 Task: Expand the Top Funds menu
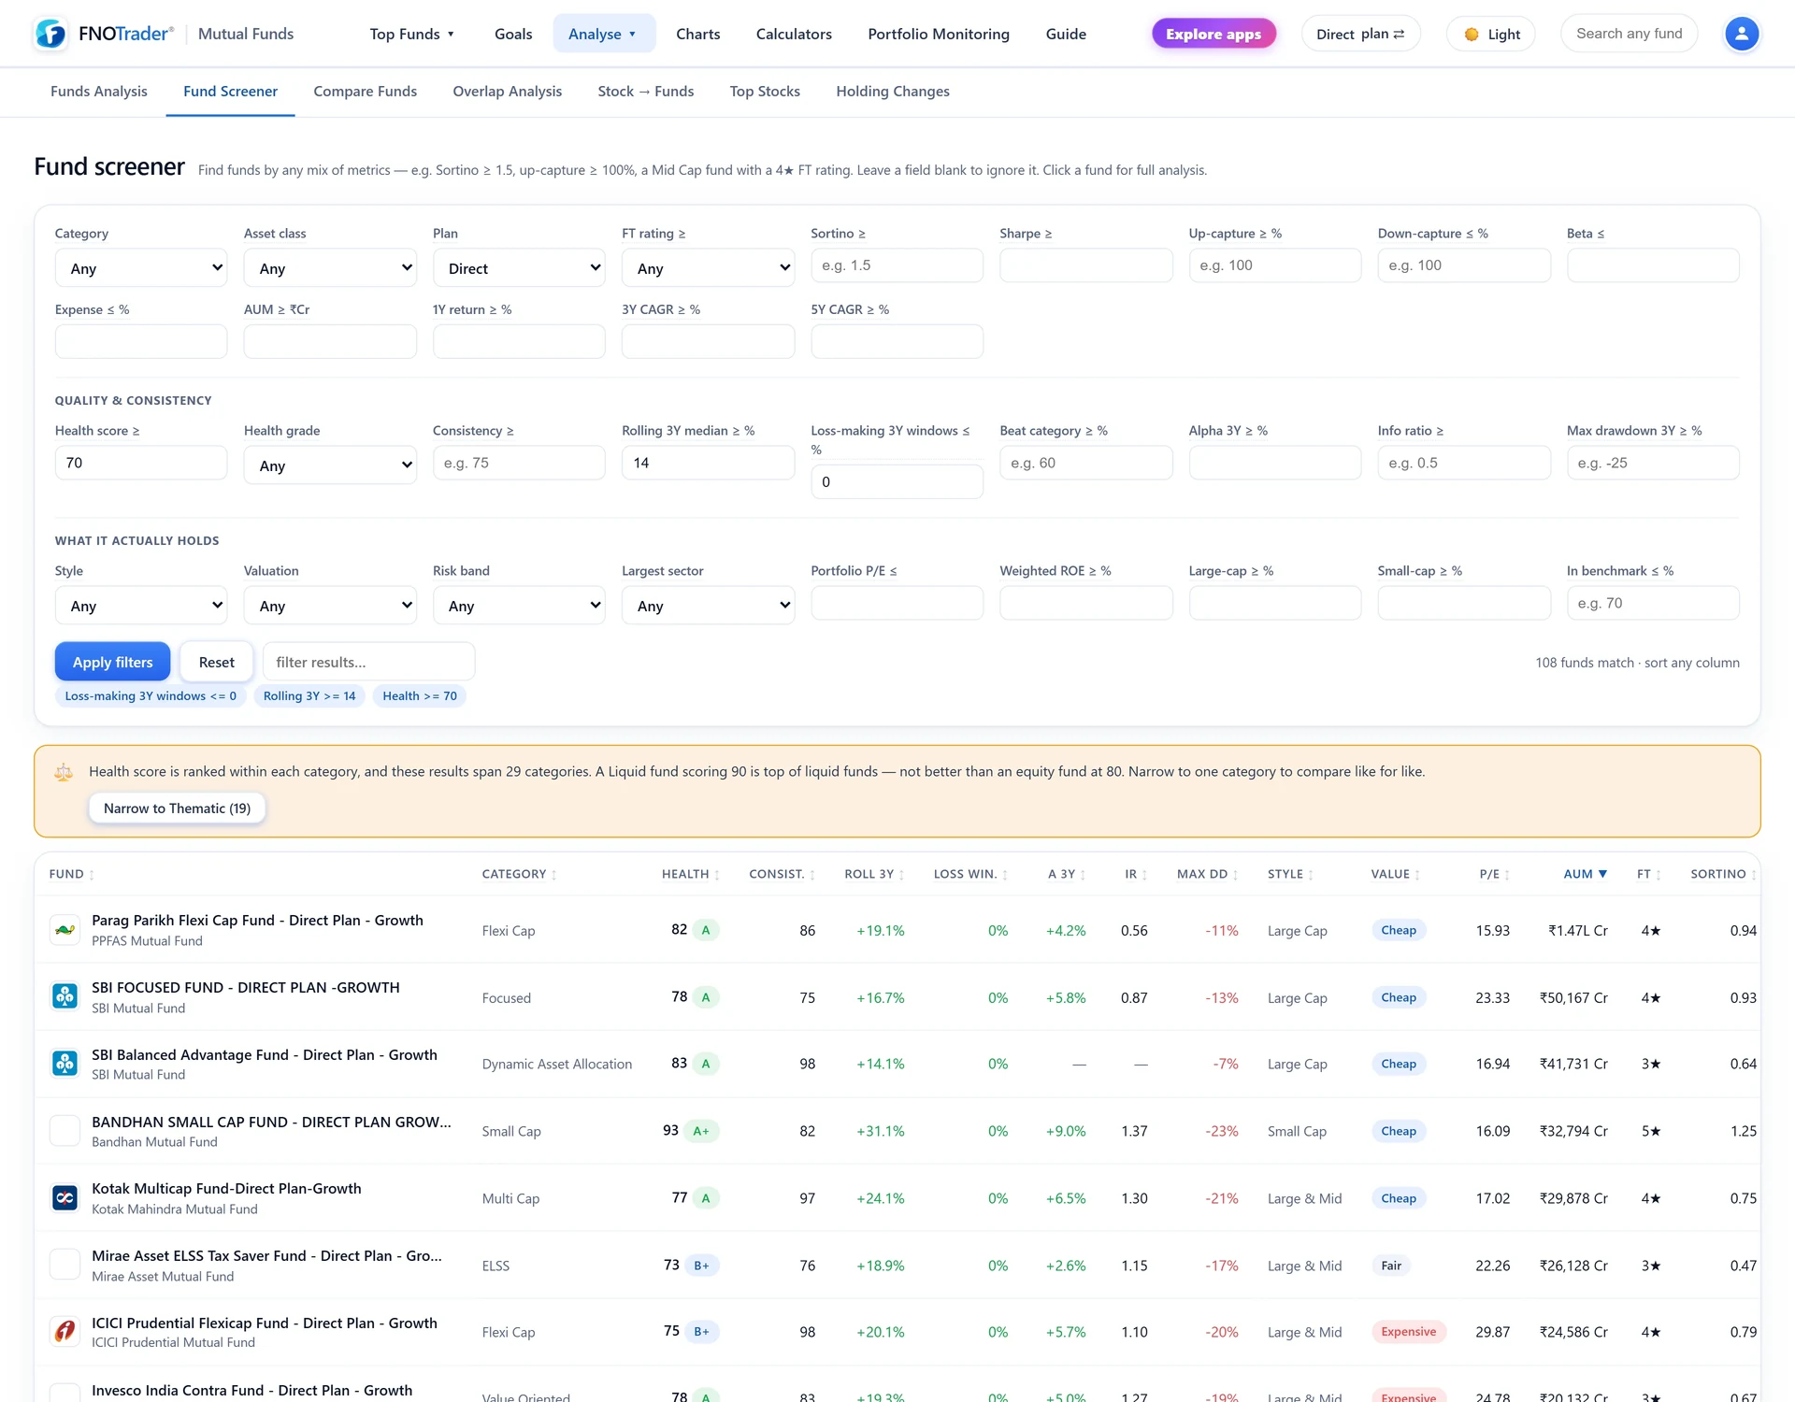click(x=412, y=34)
